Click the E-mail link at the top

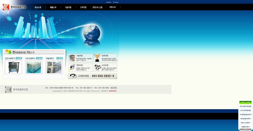(116, 2)
